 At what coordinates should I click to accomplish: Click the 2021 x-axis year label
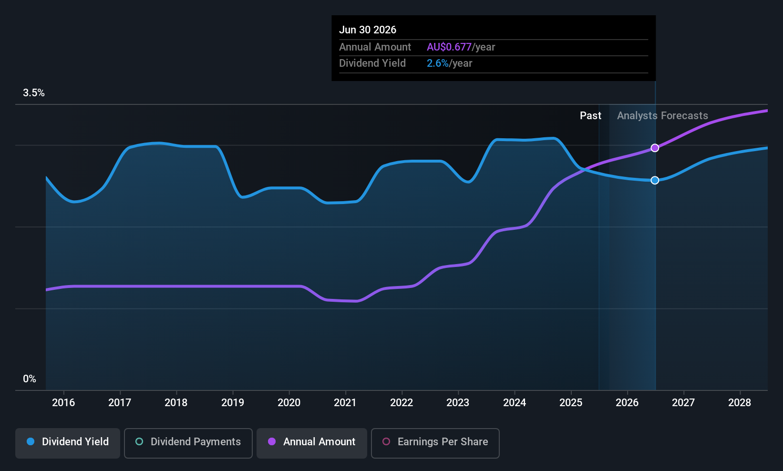(x=345, y=403)
